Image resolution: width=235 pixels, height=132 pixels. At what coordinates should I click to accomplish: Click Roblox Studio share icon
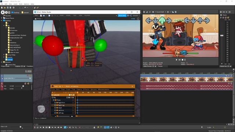pos(131,15)
